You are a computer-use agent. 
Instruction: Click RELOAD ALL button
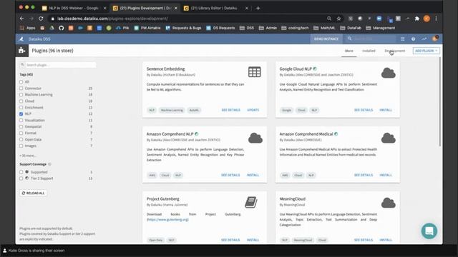pyautogui.click(x=34, y=193)
